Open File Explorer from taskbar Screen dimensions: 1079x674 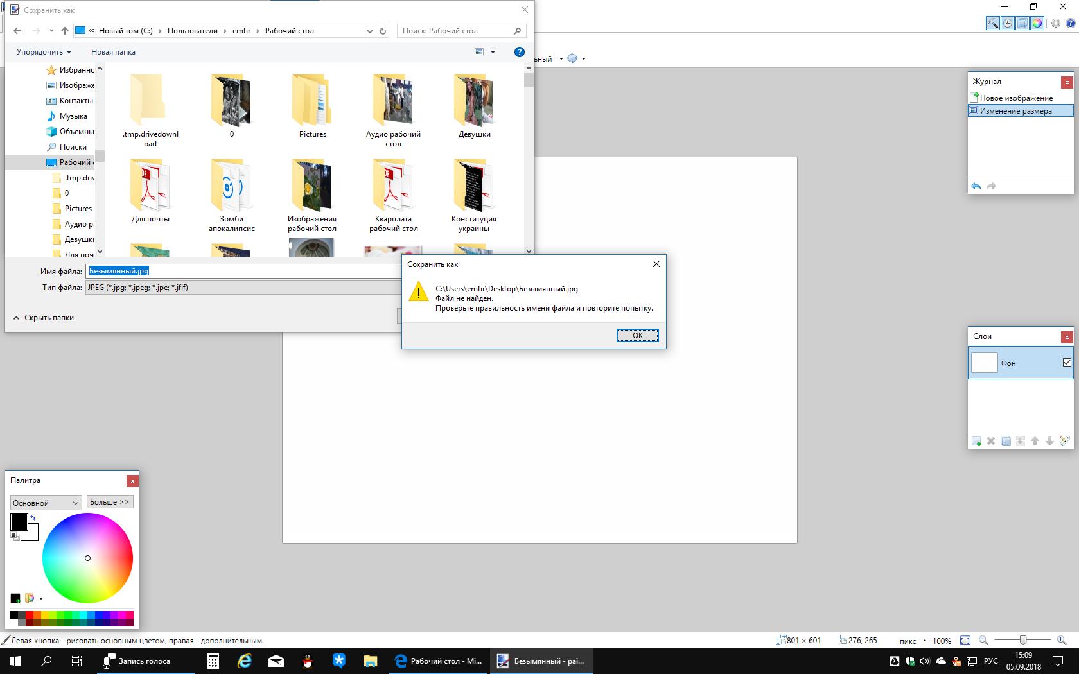(371, 661)
